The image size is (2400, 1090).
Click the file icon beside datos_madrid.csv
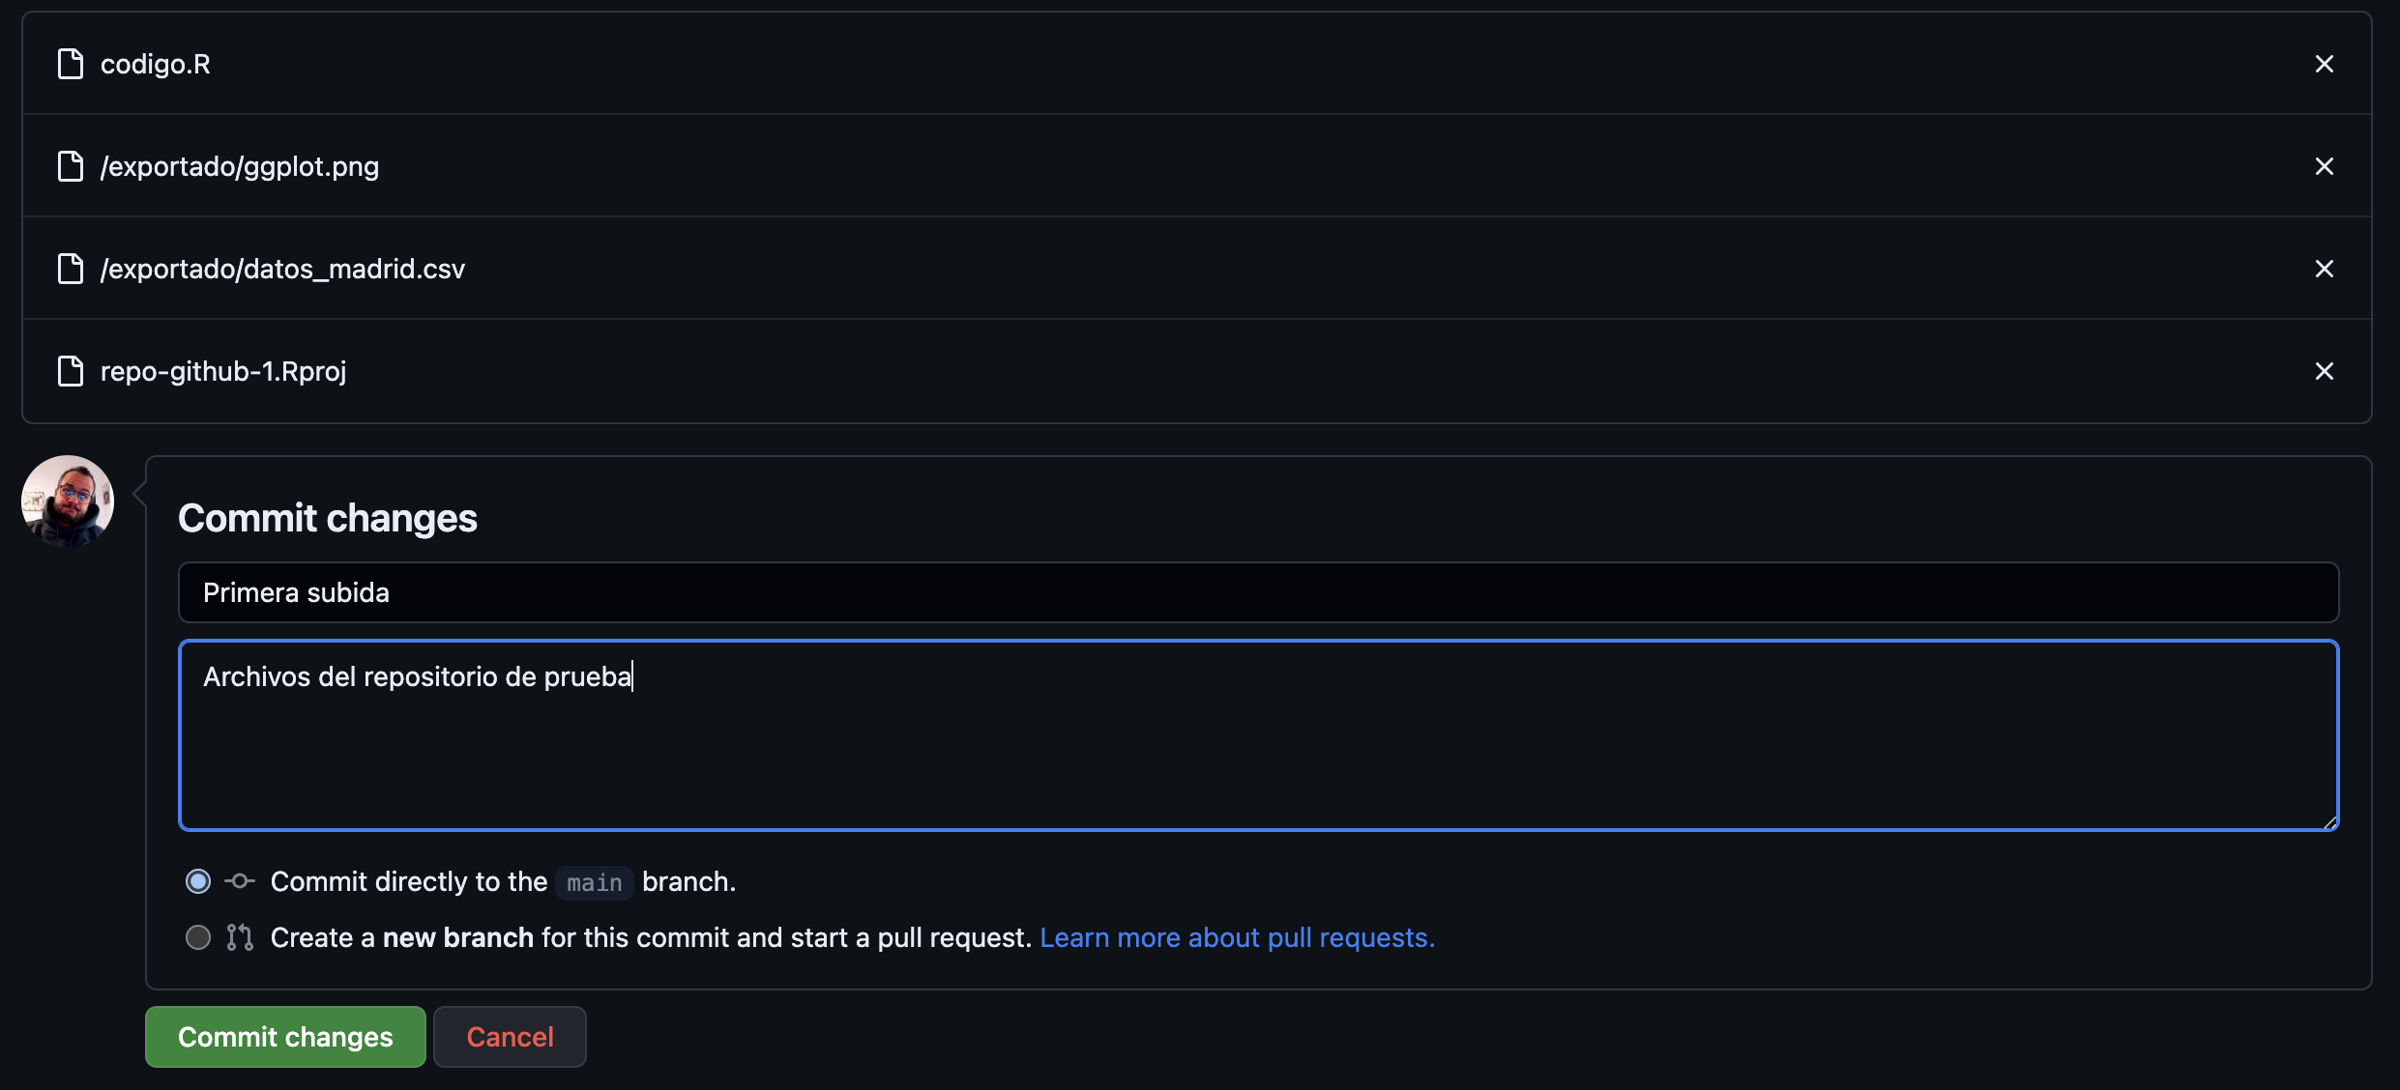point(71,269)
